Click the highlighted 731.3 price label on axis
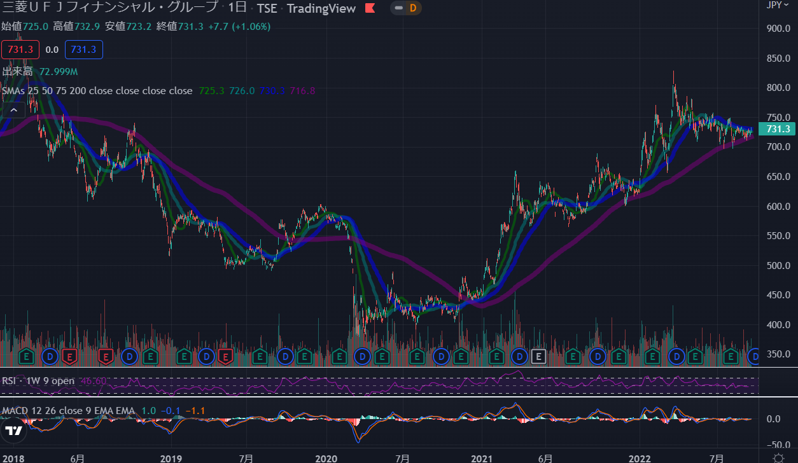Image resolution: width=798 pixels, height=463 pixels. pos(778,129)
